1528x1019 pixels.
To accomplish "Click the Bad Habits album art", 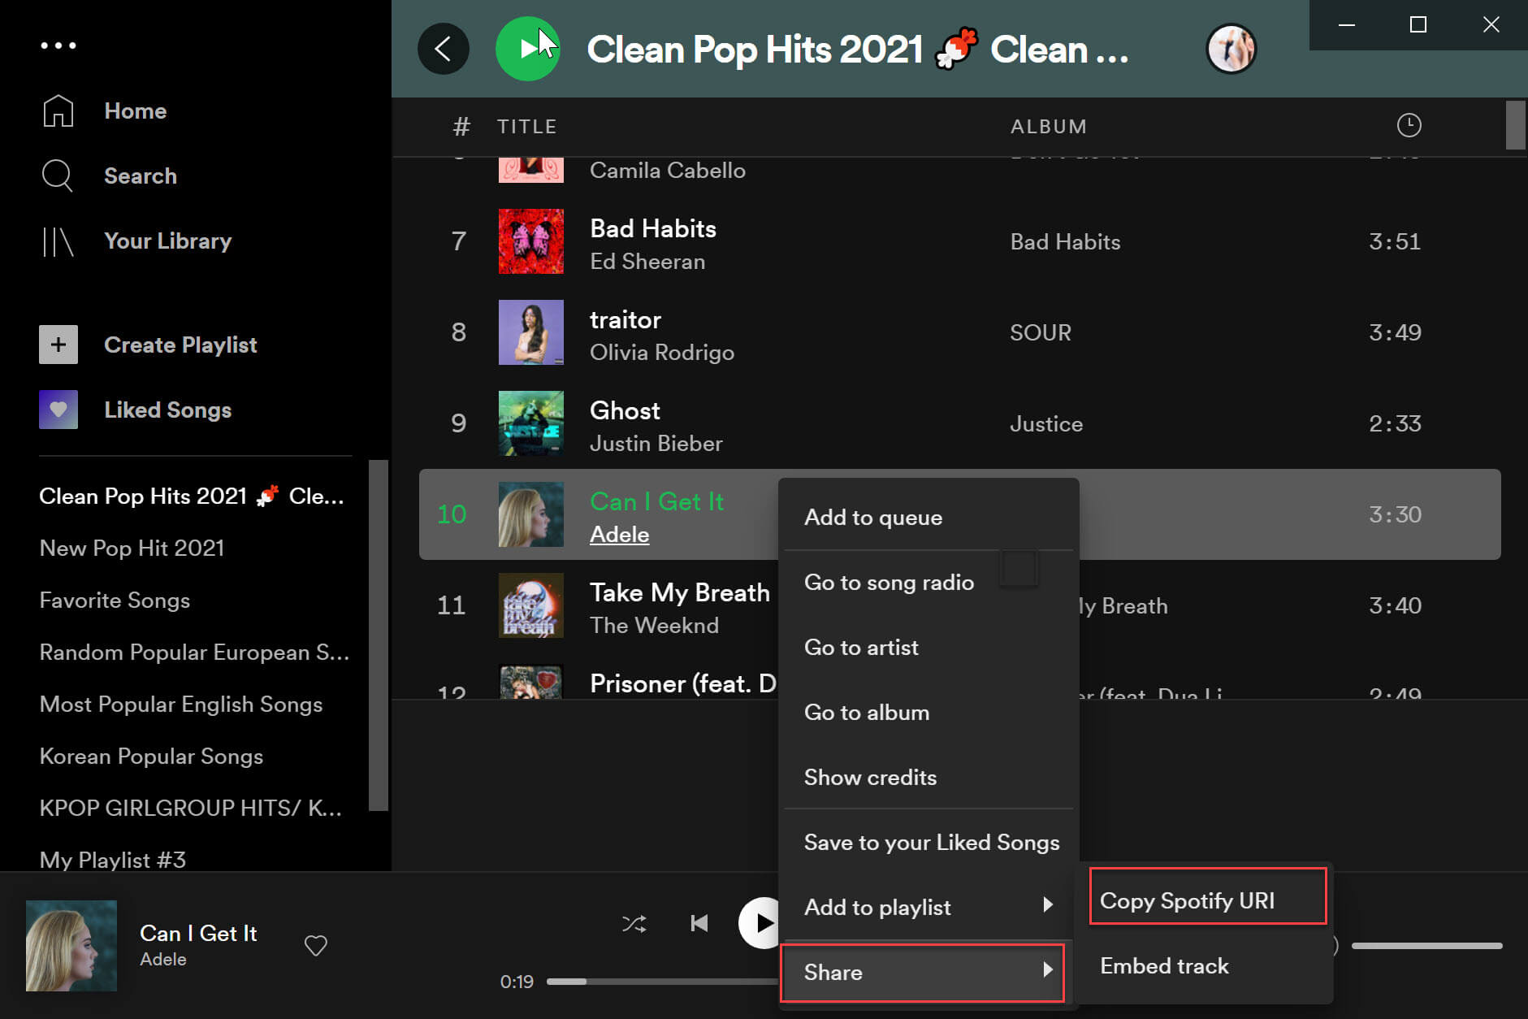I will [531, 241].
